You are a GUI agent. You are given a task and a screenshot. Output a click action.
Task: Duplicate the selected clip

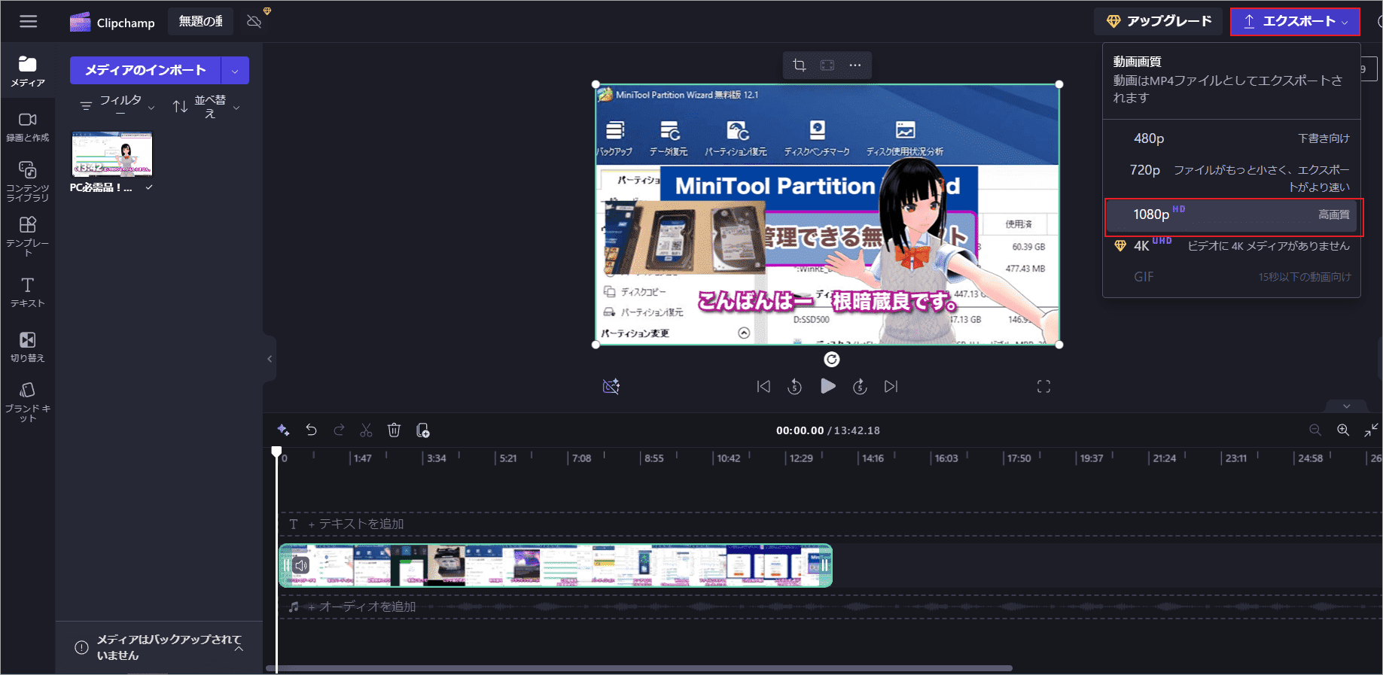[x=422, y=430]
